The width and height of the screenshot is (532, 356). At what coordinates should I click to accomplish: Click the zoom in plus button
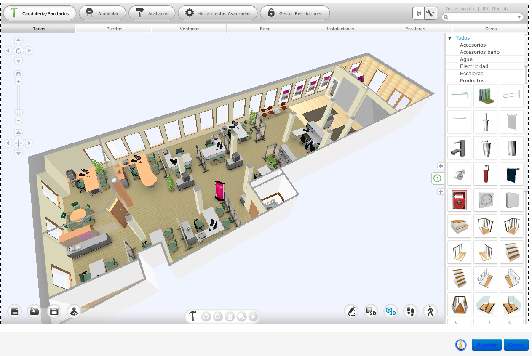coord(19,82)
